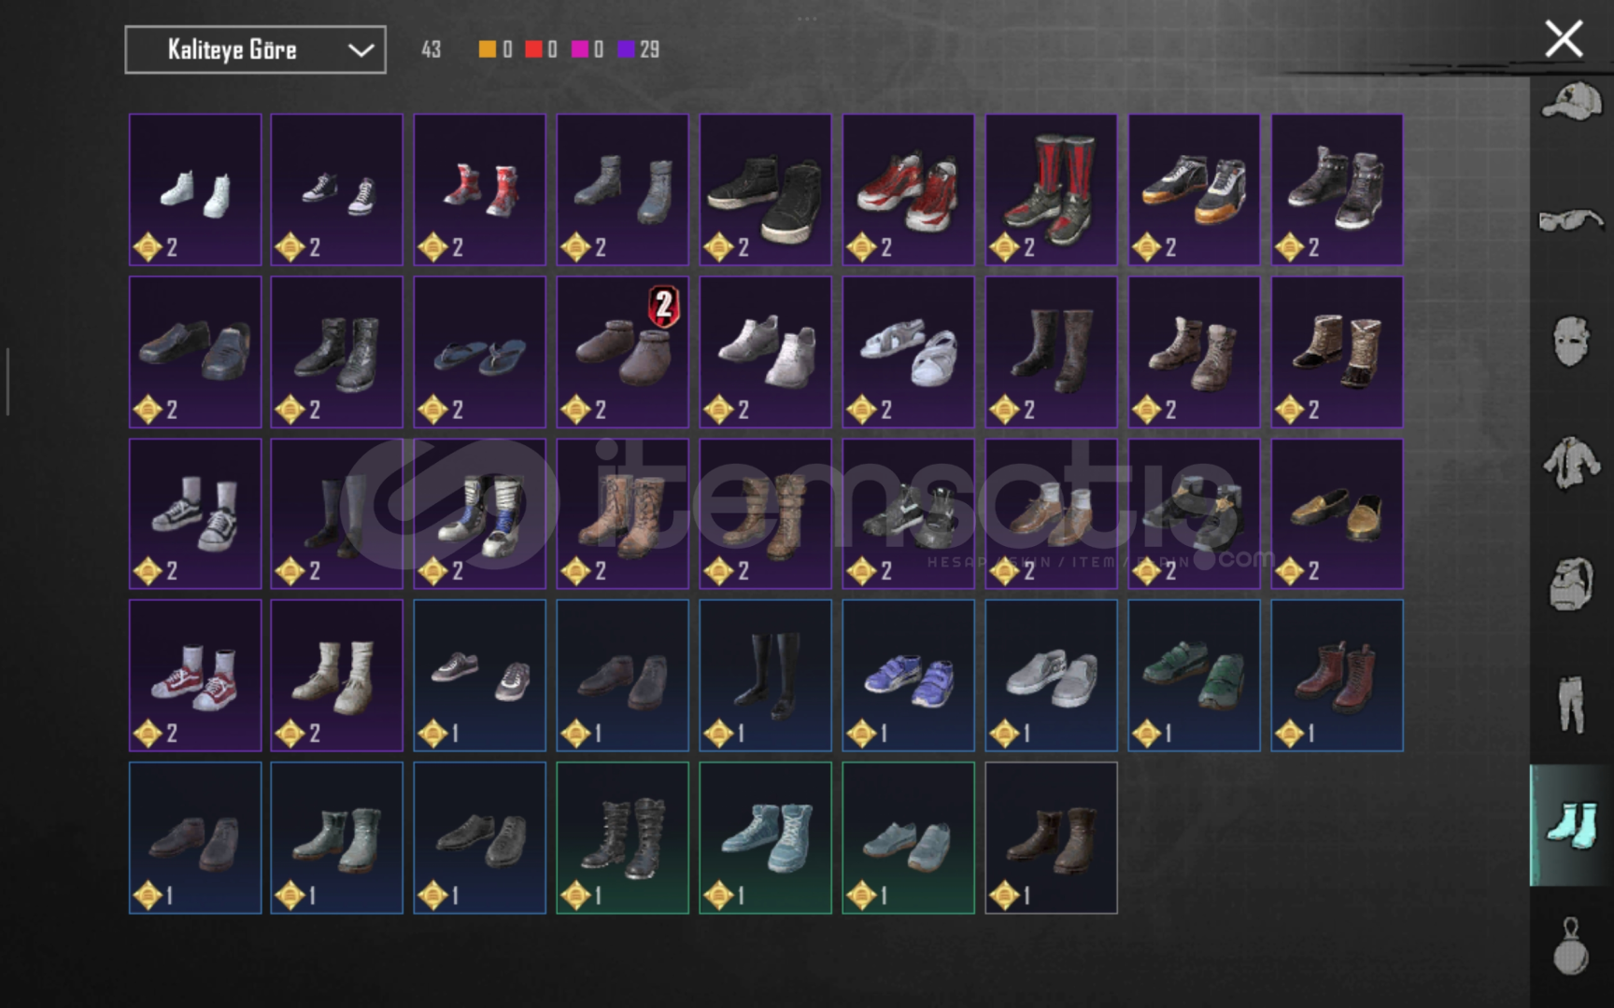
Task: Pick the gold loafers item
Action: point(1337,513)
